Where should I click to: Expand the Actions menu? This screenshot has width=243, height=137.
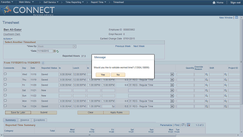[8, 39]
